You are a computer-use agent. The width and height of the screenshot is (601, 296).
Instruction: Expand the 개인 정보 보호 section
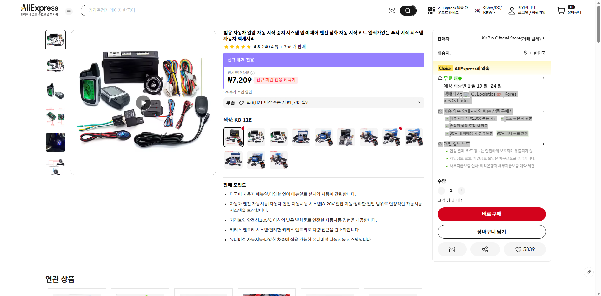click(x=543, y=144)
